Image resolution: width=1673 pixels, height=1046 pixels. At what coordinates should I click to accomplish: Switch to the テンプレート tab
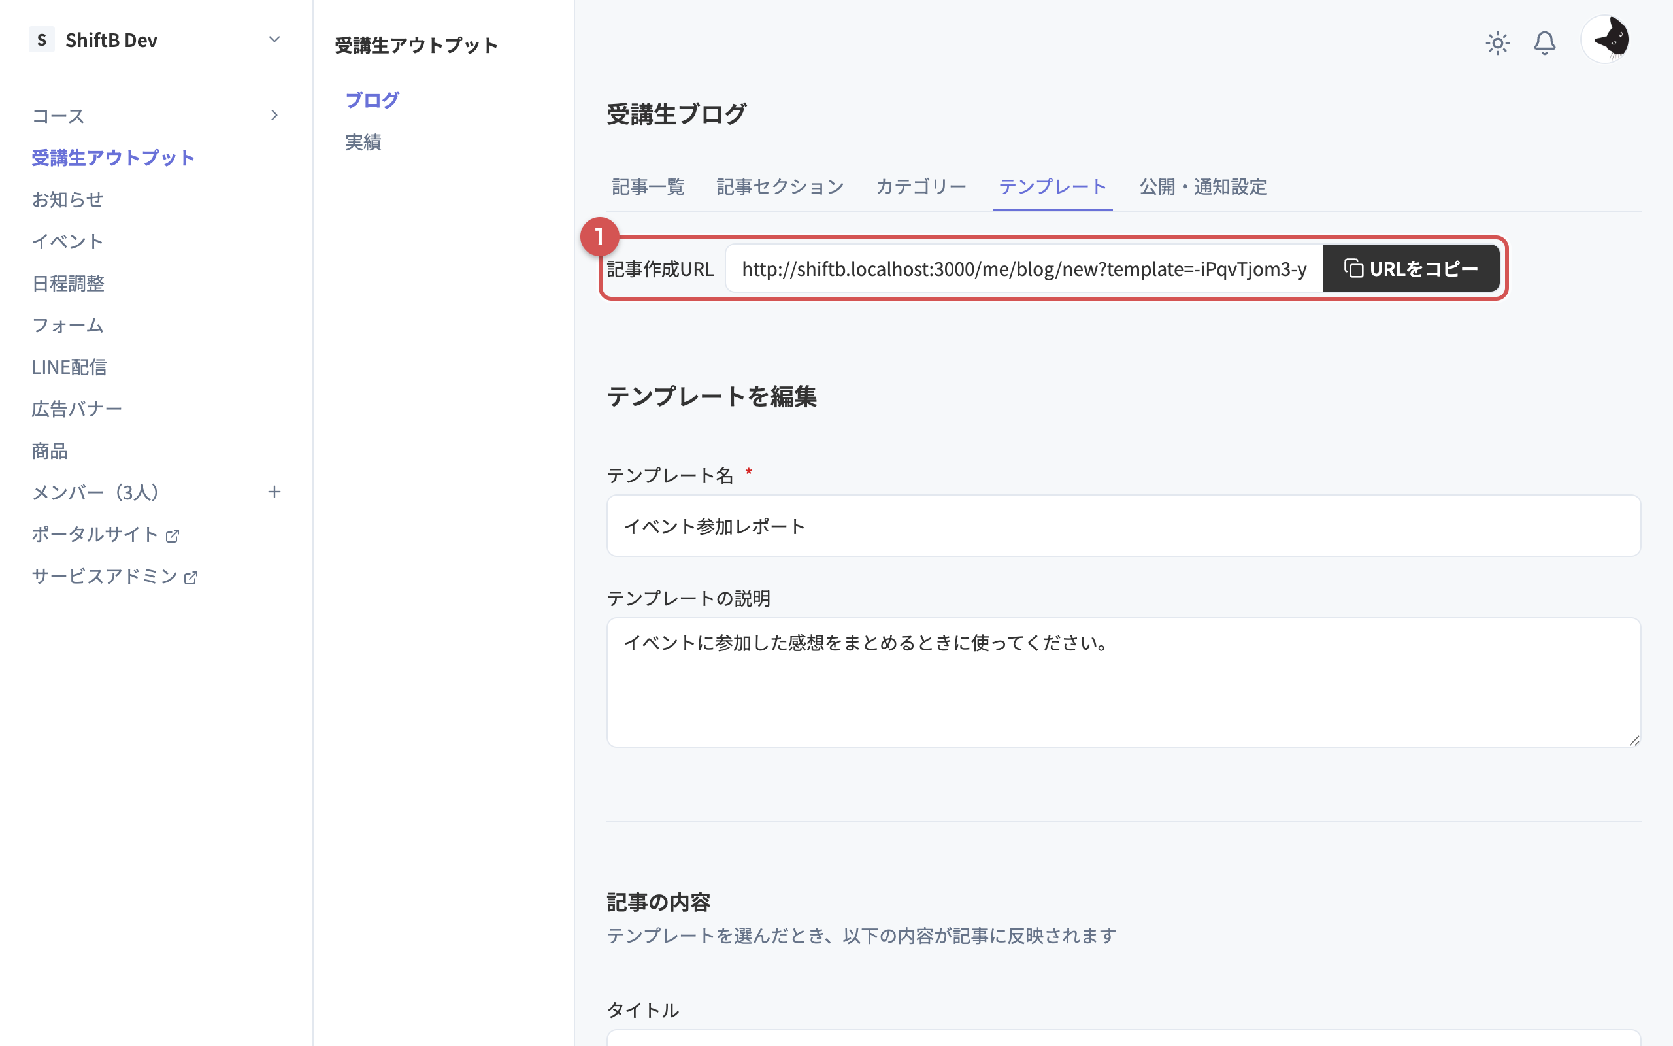pyautogui.click(x=1052, y=186)
